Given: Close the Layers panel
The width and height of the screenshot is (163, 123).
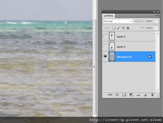Looking at the screenshot, I should coord(158,12).
